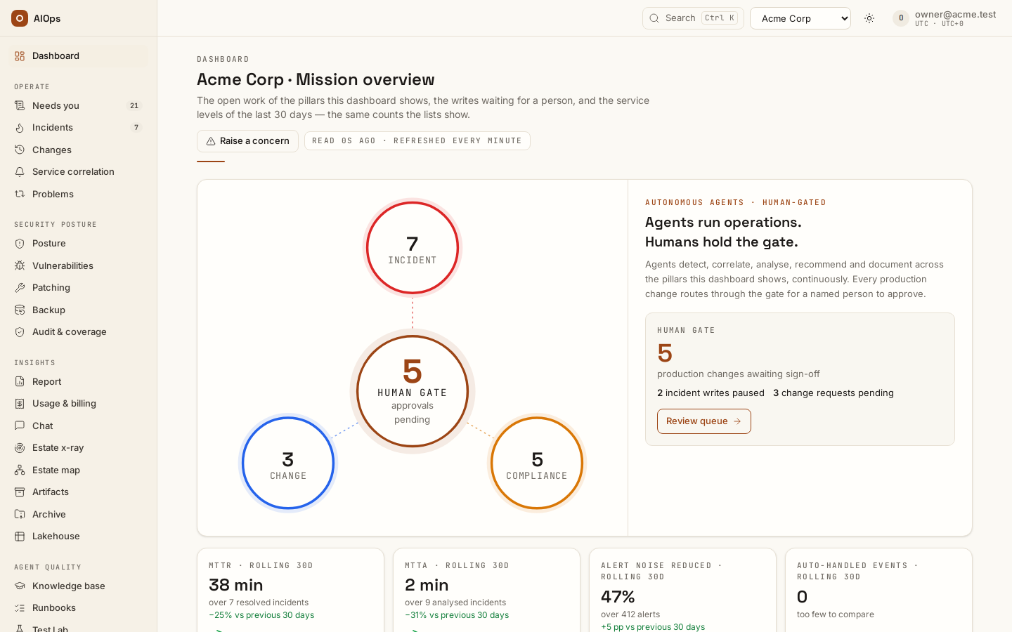Click the Archive folder-search icon
Image resolution: width=1012 pixels, height=632 pixels.
(20, 515)
